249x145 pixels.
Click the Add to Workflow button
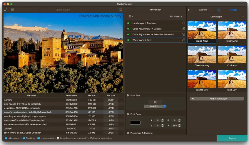tap(217, 99)
